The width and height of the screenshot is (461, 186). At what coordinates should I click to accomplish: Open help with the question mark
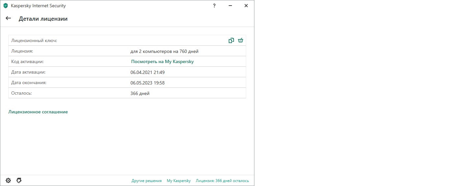(215, 6)
